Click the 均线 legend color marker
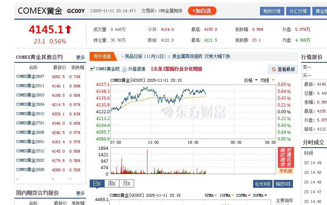Viewport: 327px width, 205px height. click(273, 80)
